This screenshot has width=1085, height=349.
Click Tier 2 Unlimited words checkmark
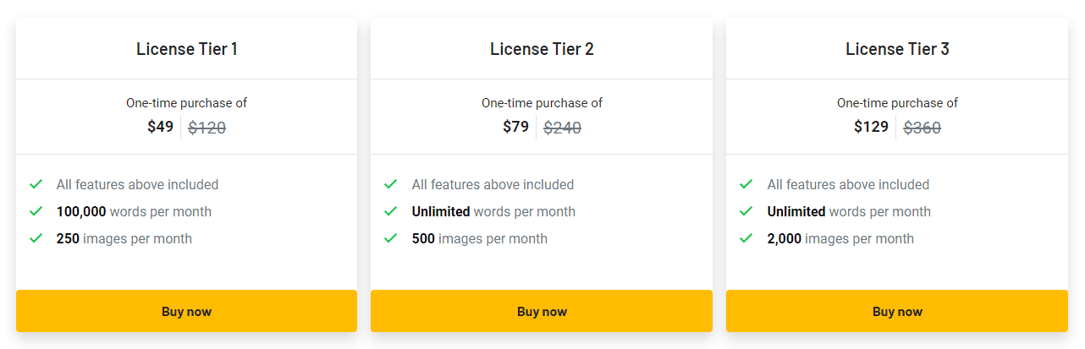click(391, 211)
